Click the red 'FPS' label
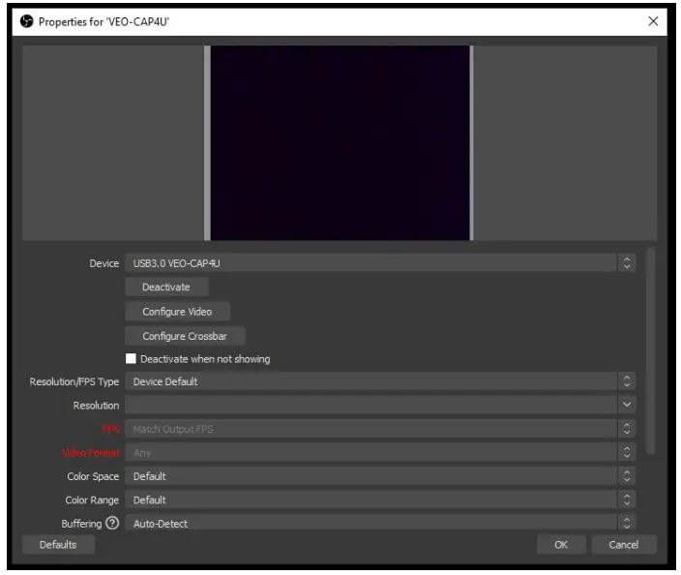681x575 pixels. [110, 430]
